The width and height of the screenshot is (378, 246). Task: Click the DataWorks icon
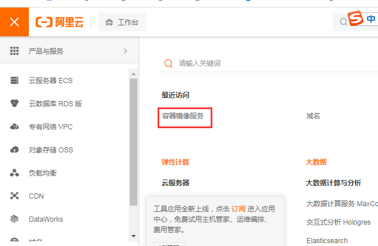coord(14,219)
